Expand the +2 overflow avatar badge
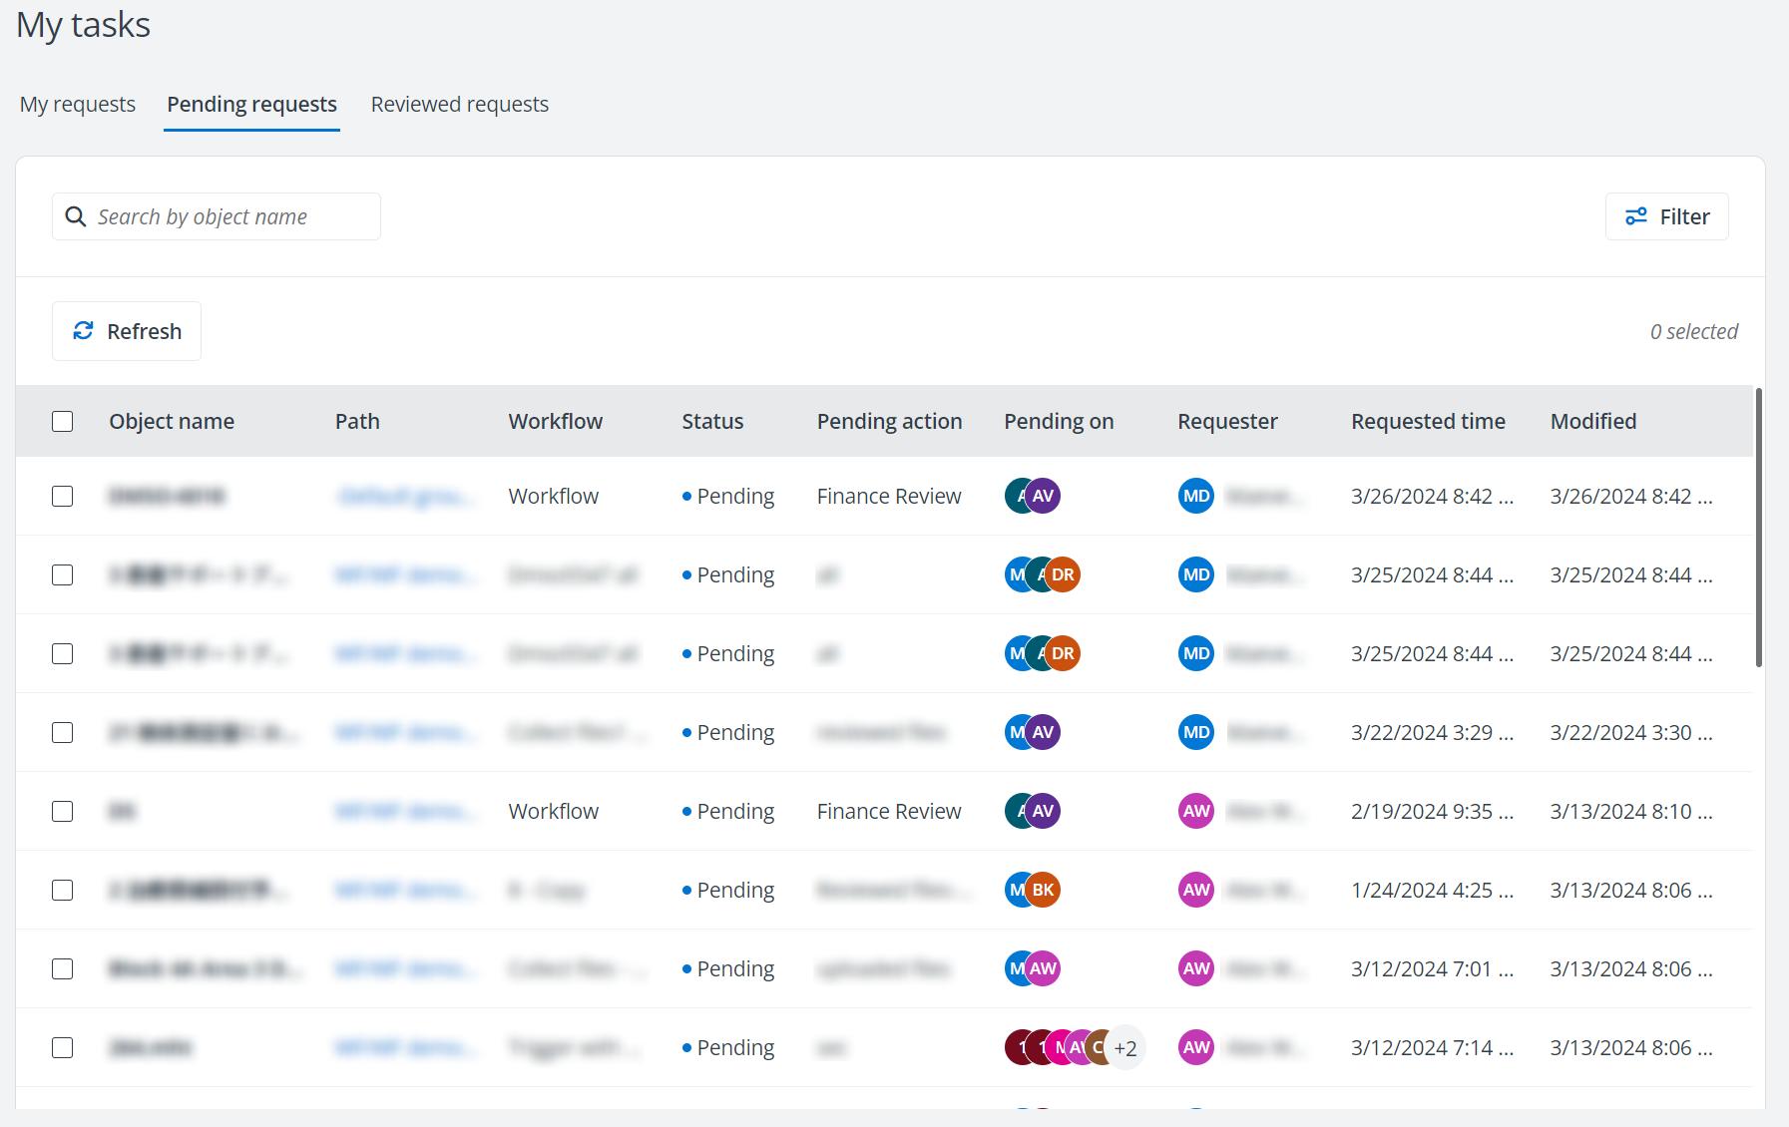The width and height of the screenshot is (1789, 1127). [x=1125, y=1047]
